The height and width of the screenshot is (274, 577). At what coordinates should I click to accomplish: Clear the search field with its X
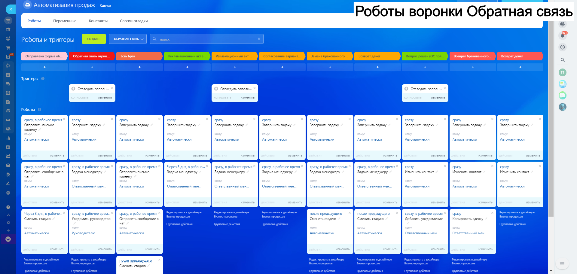[x=259, y=39]
